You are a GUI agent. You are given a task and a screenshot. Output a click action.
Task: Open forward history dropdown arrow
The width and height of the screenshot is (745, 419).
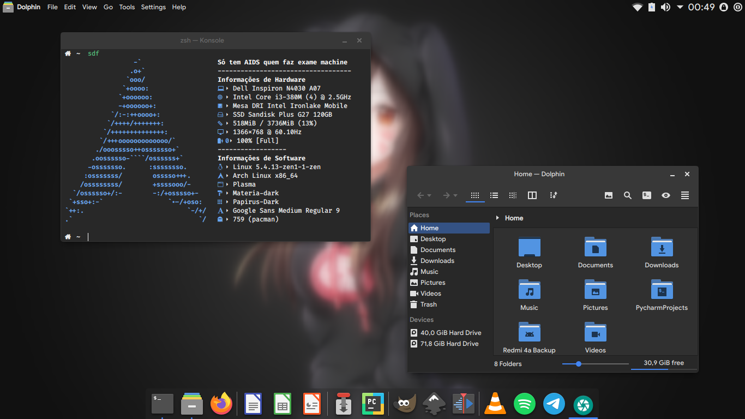tap(455, 196)
